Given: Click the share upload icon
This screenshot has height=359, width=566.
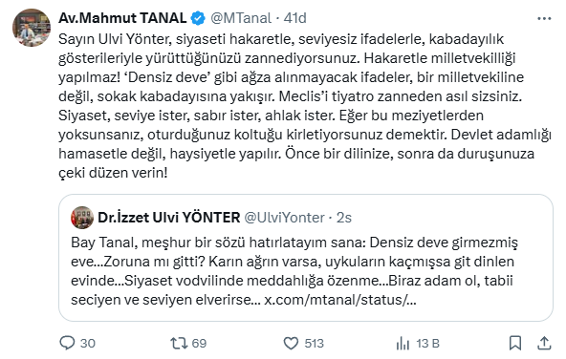Looking at the screenshot, I should click(x=544, y=343).
